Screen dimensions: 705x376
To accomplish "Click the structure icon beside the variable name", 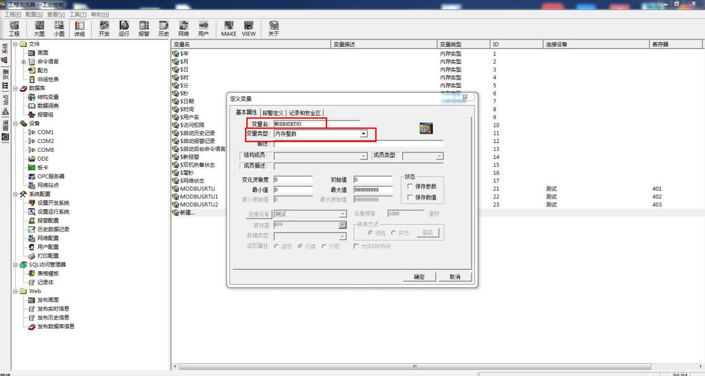I will click(x=426, y=128).
